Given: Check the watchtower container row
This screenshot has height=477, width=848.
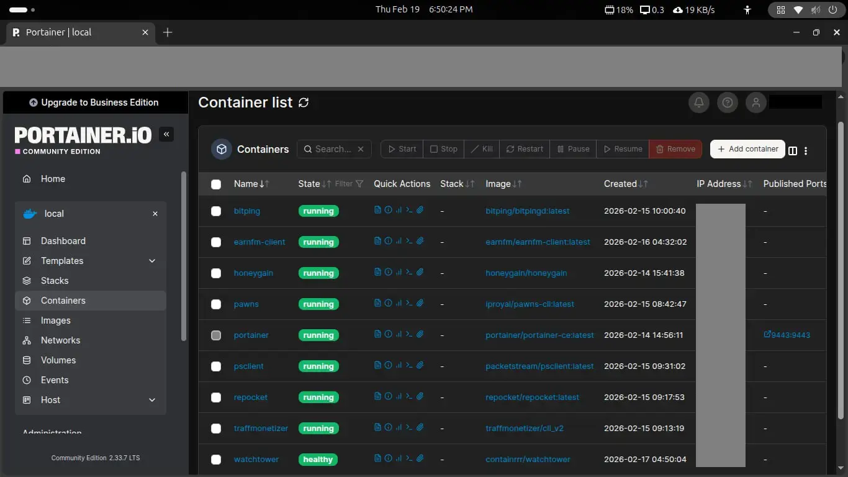Looking at the screenshot, I should 216,460.
